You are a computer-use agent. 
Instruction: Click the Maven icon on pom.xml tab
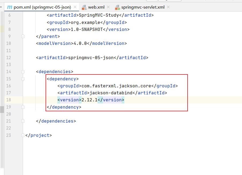pos(10,7)
